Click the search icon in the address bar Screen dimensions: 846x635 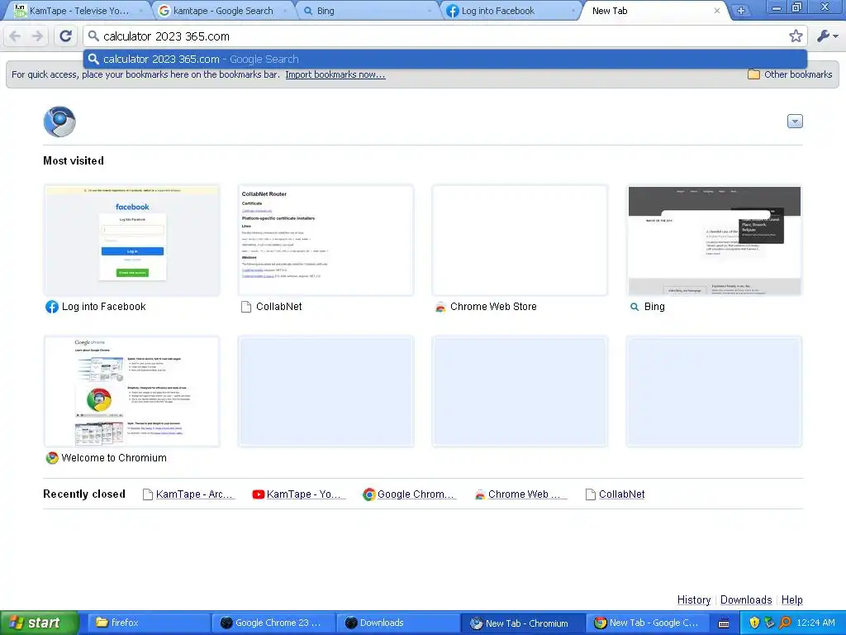(x=93, y=36)
